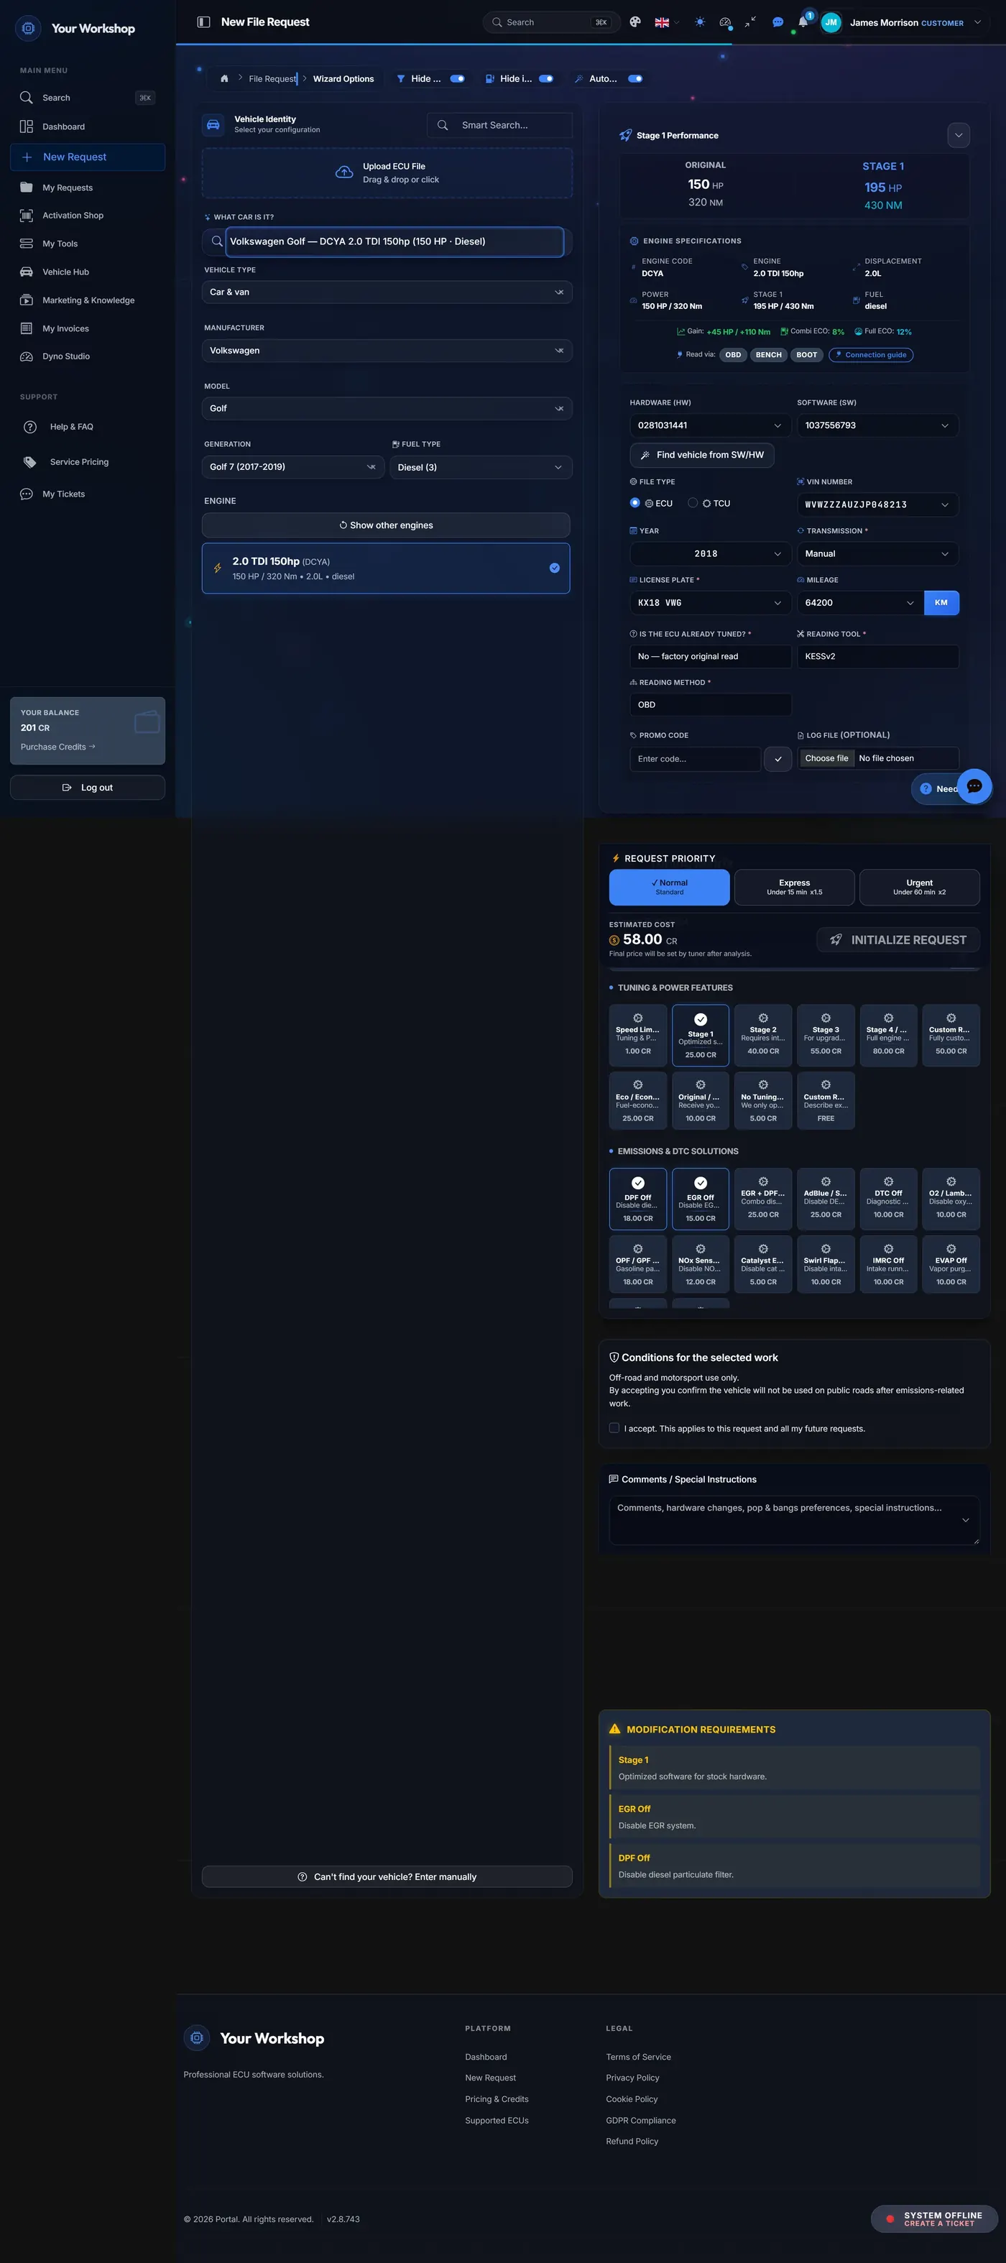Expand the Transmission dropdown showing Manual

click(x=877, y=553)
